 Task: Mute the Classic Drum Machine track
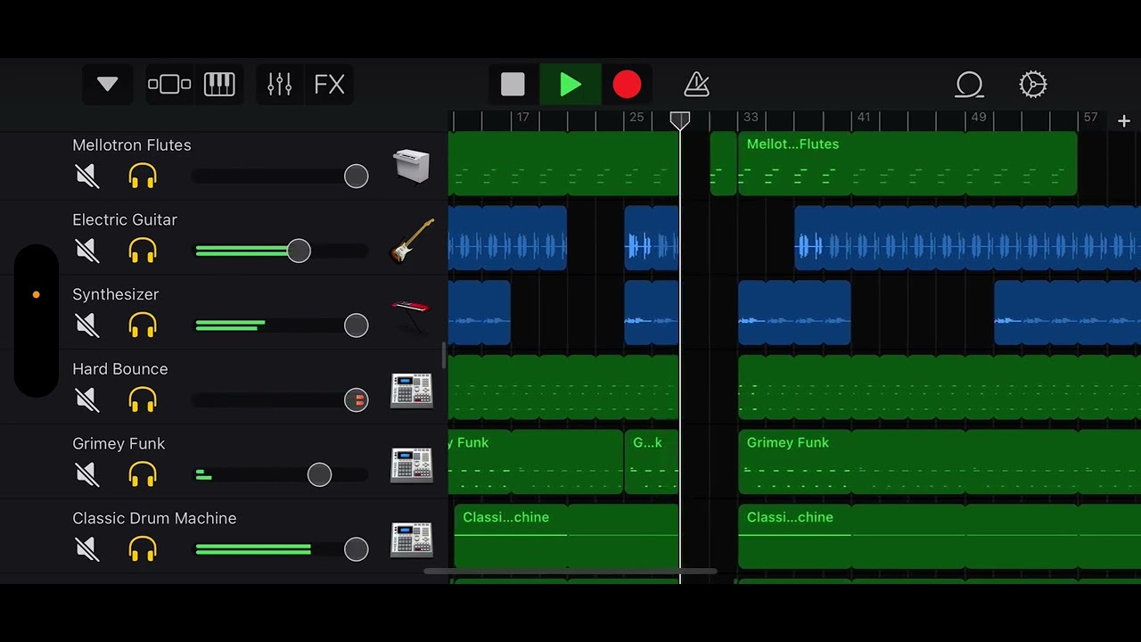pos(87,549)
